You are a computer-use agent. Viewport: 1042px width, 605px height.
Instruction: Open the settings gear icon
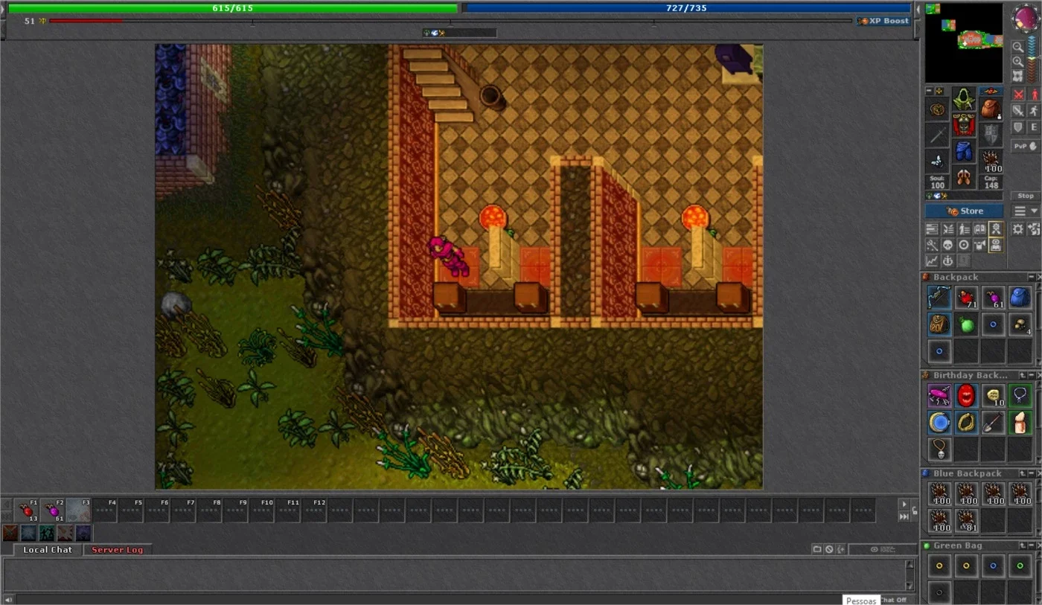1017,229
